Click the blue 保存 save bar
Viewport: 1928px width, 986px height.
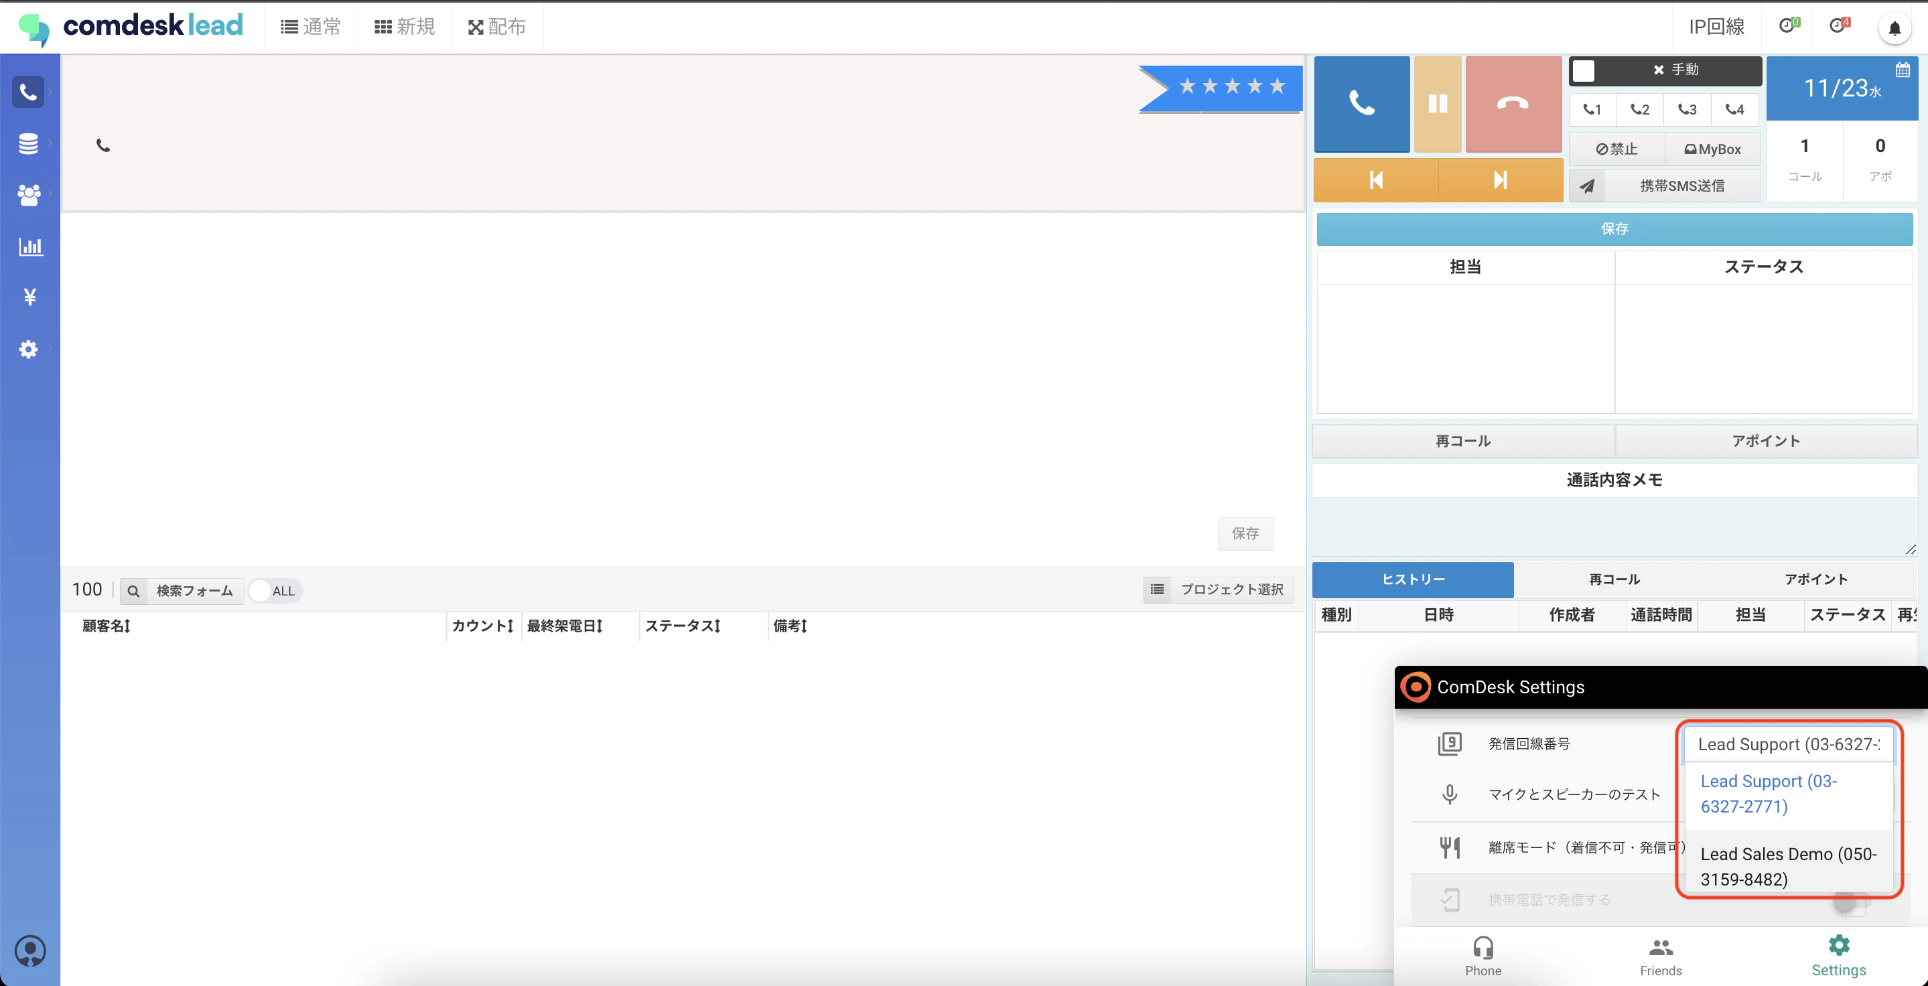[1614, 229]
